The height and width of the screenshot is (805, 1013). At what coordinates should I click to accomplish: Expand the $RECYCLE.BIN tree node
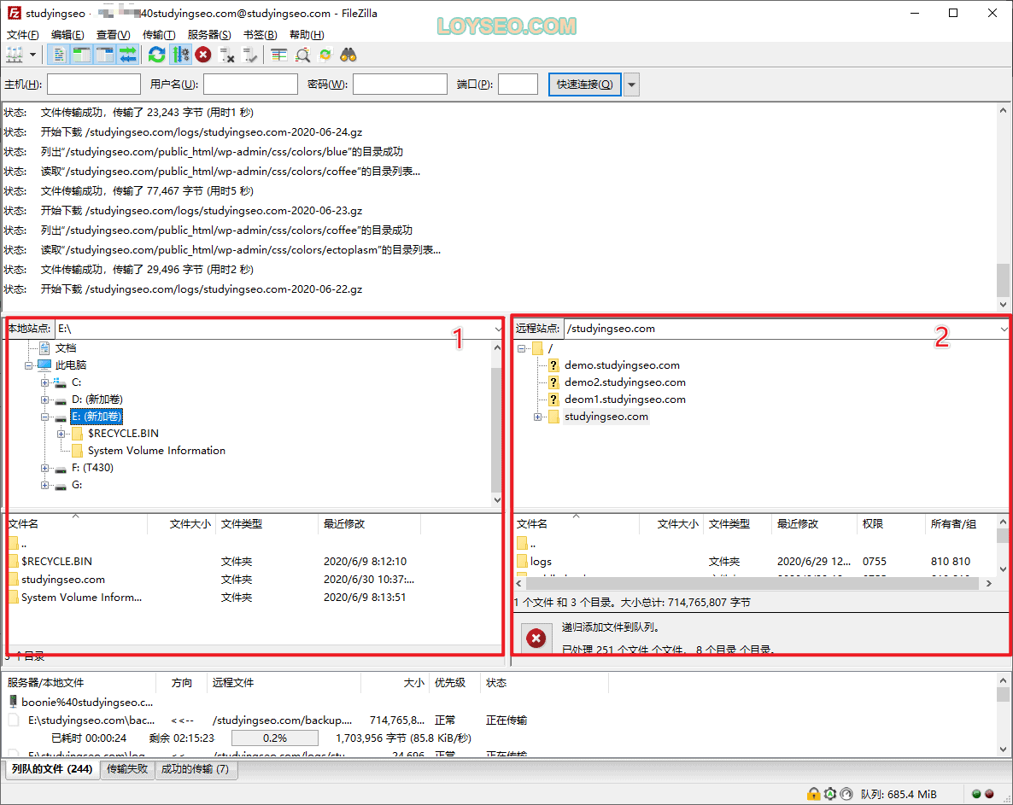coord(61,434)
